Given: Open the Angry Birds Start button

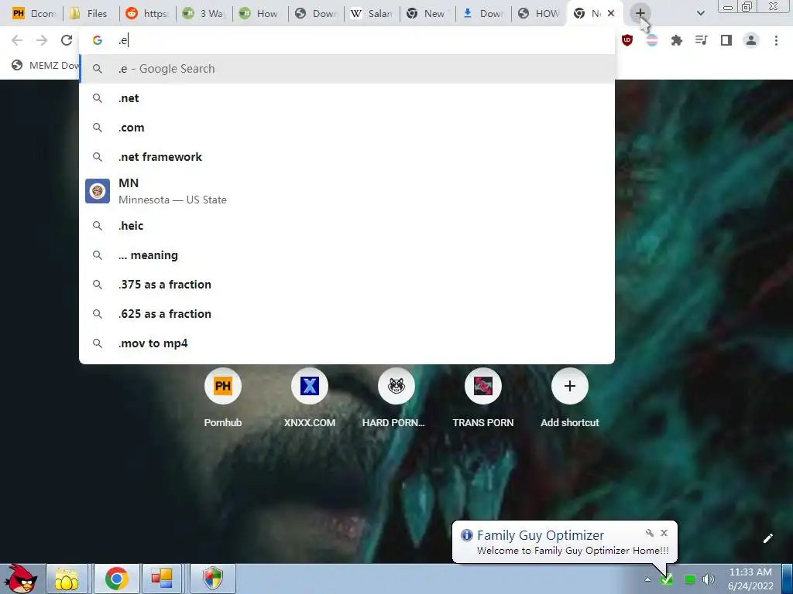Looking at the screenshot, I should pyautogui.click(x=20, y=579).
